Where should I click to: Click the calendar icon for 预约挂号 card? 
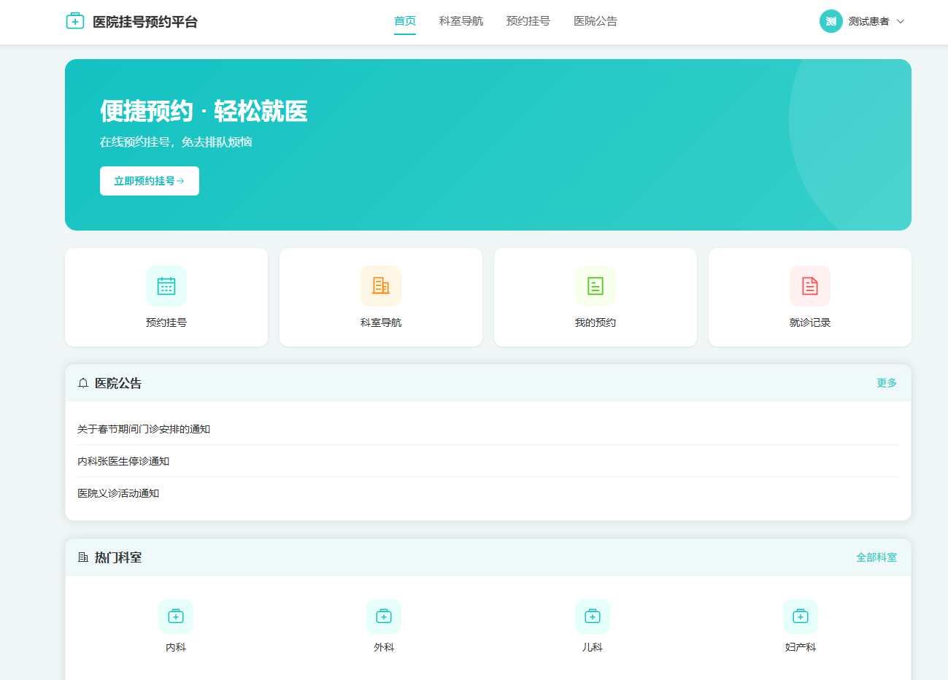click(166, 286)
